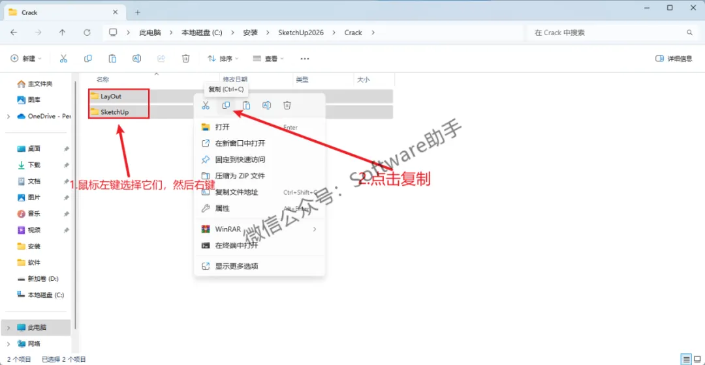Open 新加卷 (D:) in the sidebar
This screenshot has width=705, height=365.
click(42, 279)
